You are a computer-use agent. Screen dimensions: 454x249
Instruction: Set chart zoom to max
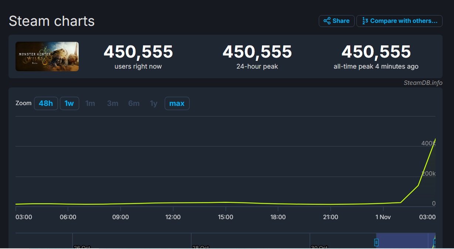pyautogui.click(x=177, y=103)
